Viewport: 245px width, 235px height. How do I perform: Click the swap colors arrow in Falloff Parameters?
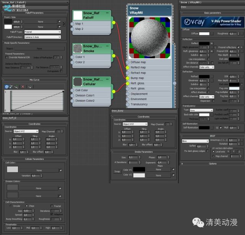[64, 24]
